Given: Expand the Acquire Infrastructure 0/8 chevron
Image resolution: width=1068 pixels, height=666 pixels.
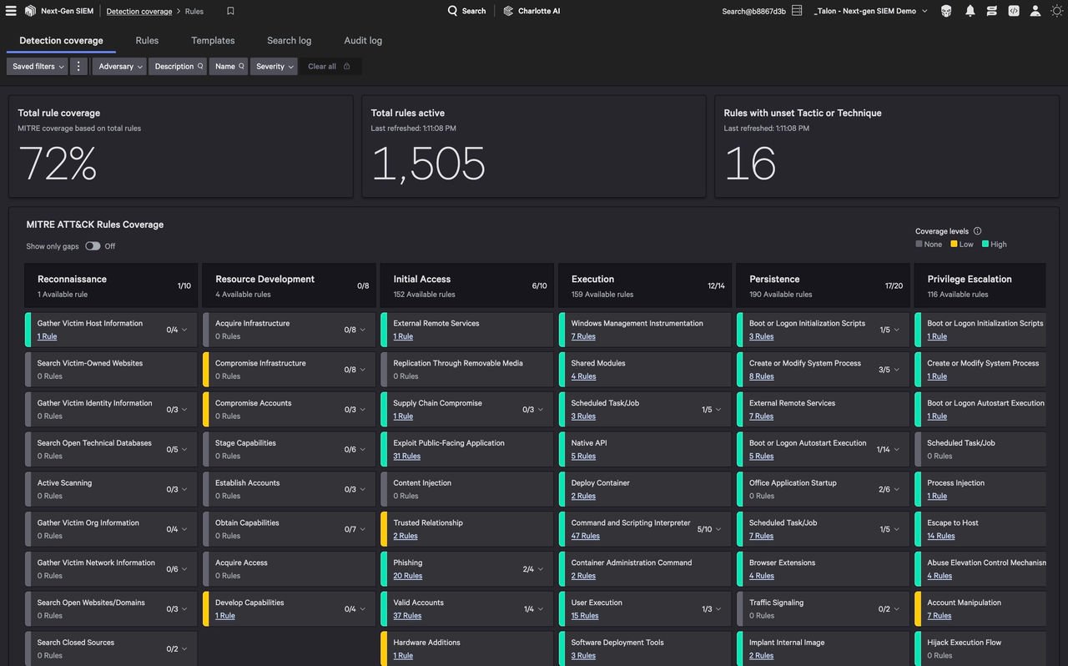Looking at the screenshot, I should pos(362,330).
